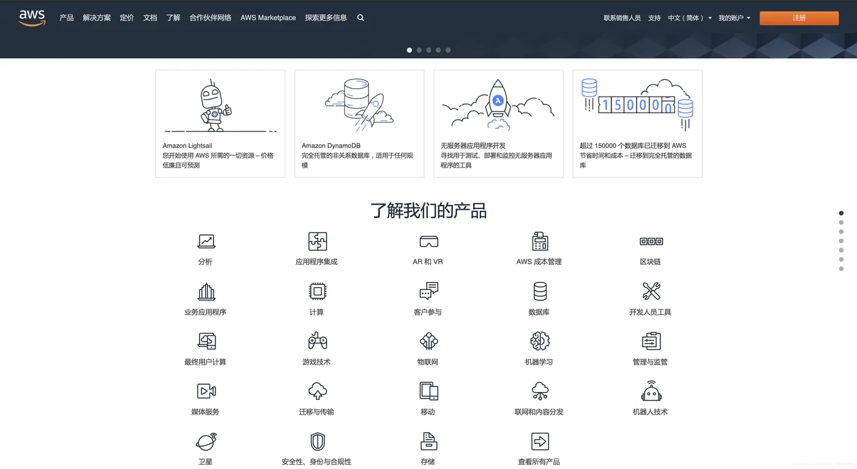
Task: Open the 无服务器应用程序开发 promo card
Action: (498, 124)
